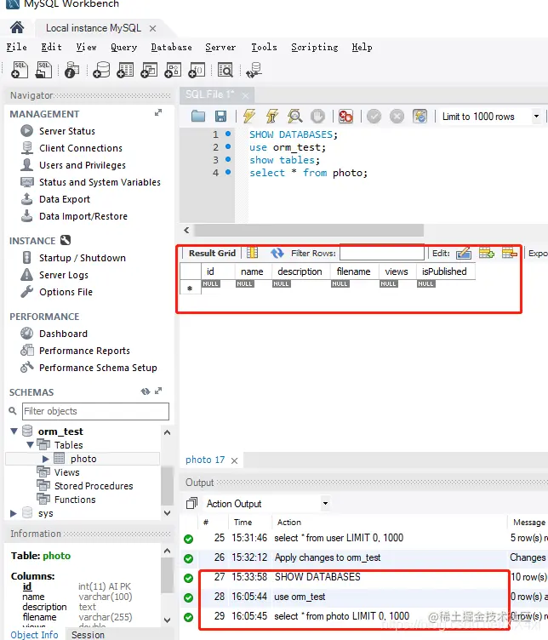Create a new stored procedure icon
Screen dimensions: 548x640
click(x=173, y=70)
